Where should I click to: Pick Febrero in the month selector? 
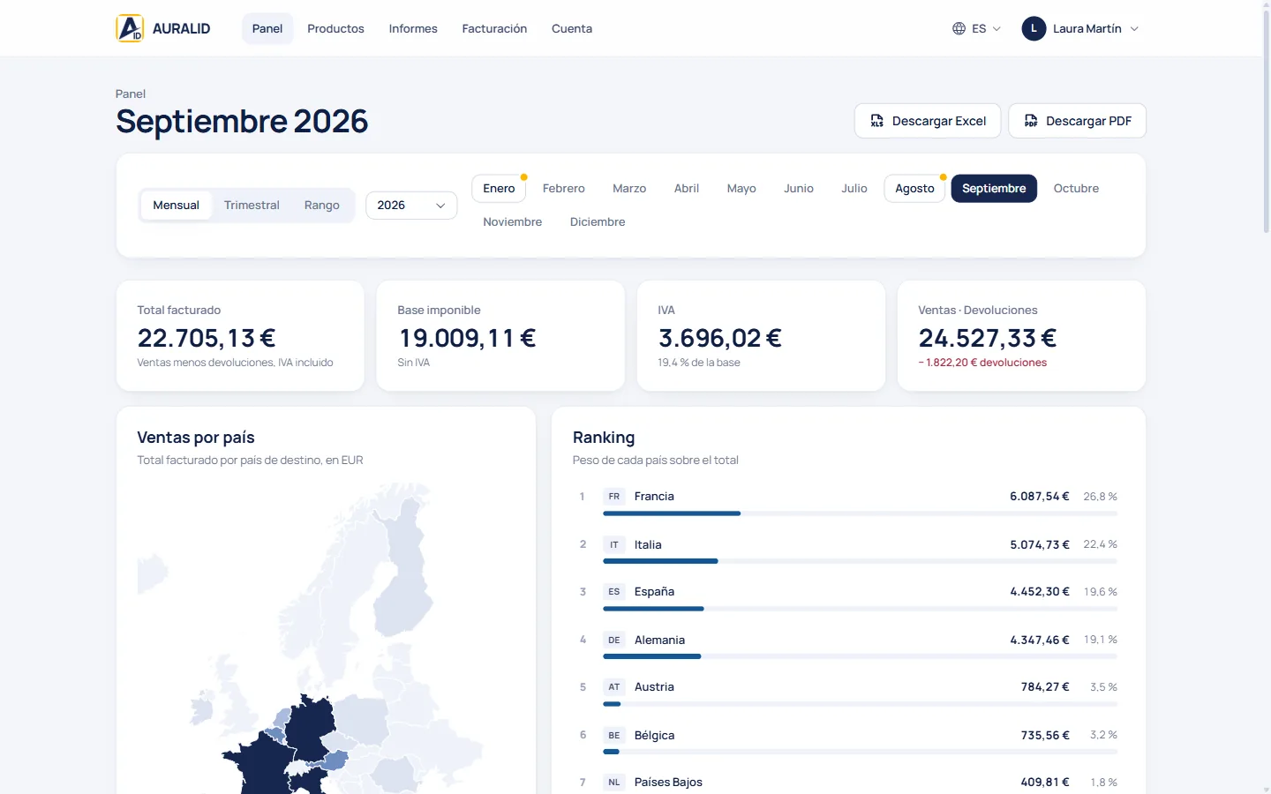click(564, 189)
